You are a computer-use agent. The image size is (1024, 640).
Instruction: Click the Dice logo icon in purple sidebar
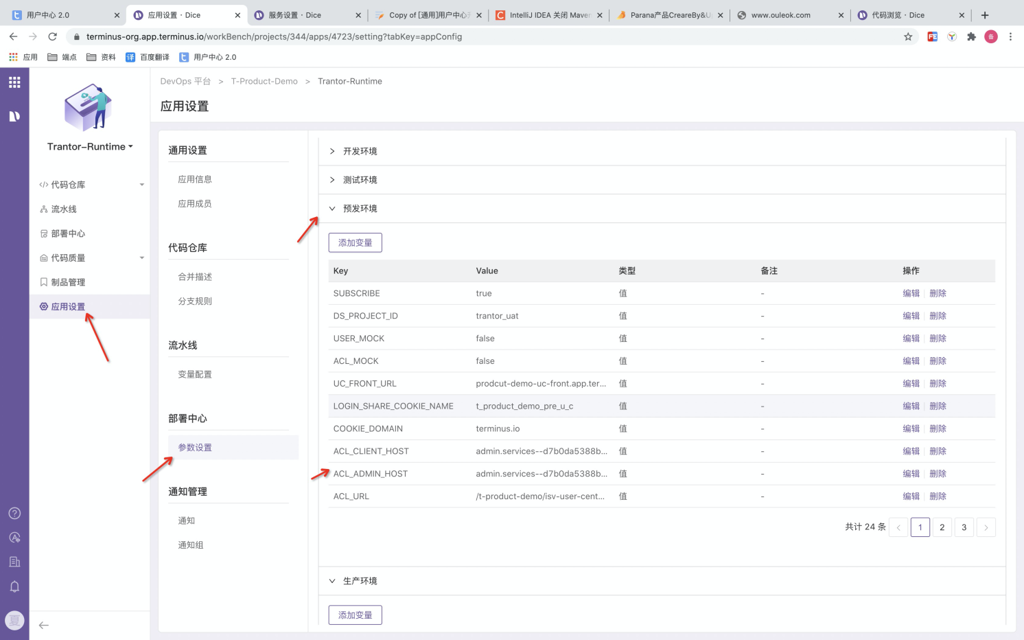click(x=14, y=116)
